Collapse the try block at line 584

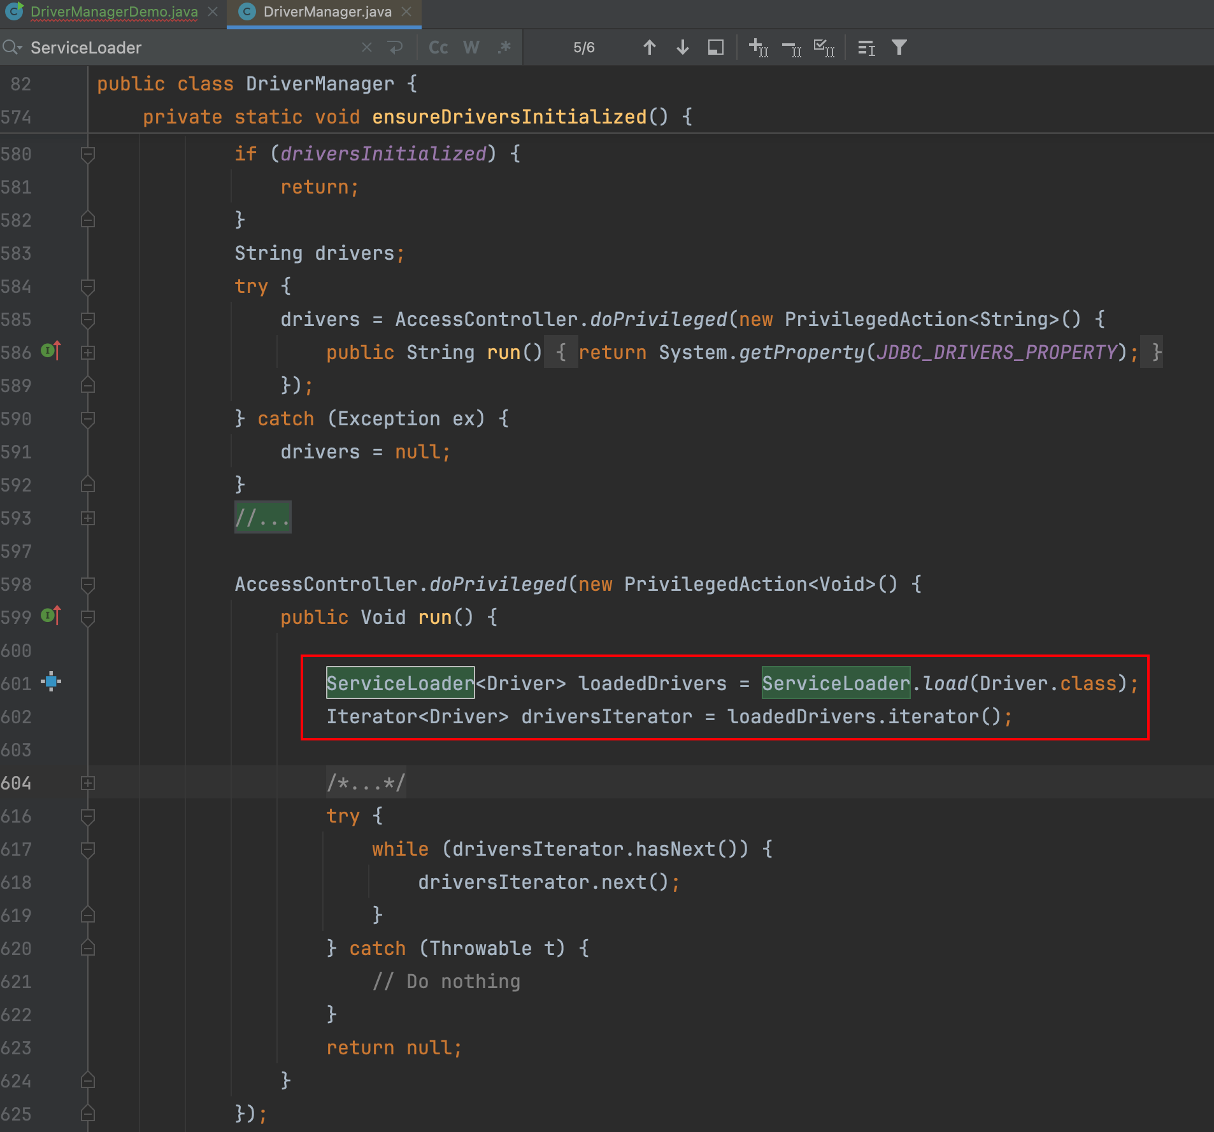88,287
